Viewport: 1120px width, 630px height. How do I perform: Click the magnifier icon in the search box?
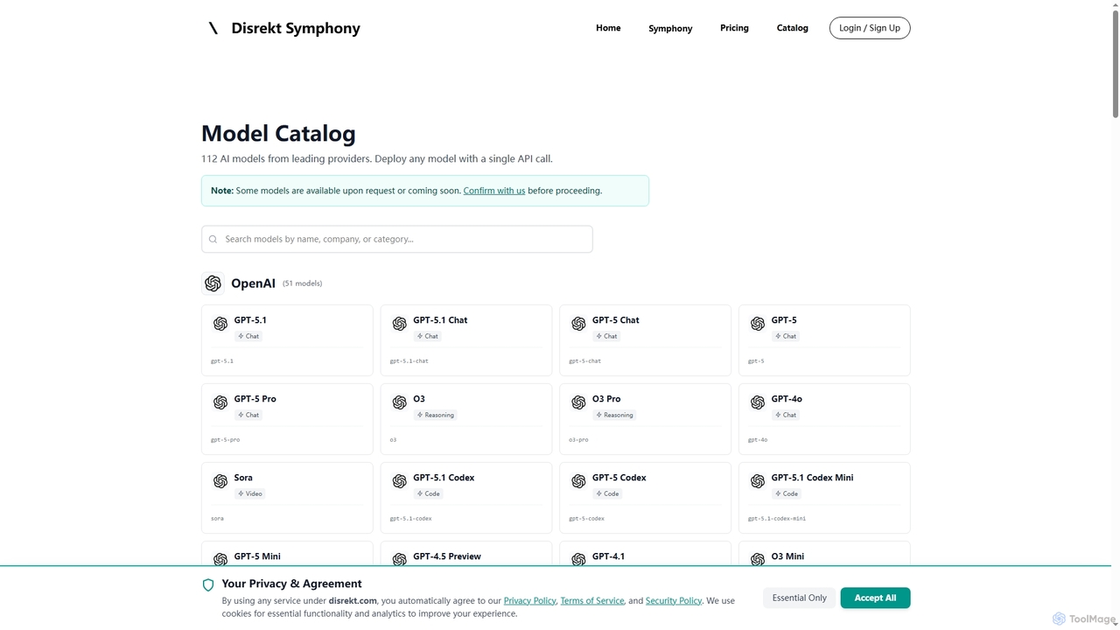(213, 239)
